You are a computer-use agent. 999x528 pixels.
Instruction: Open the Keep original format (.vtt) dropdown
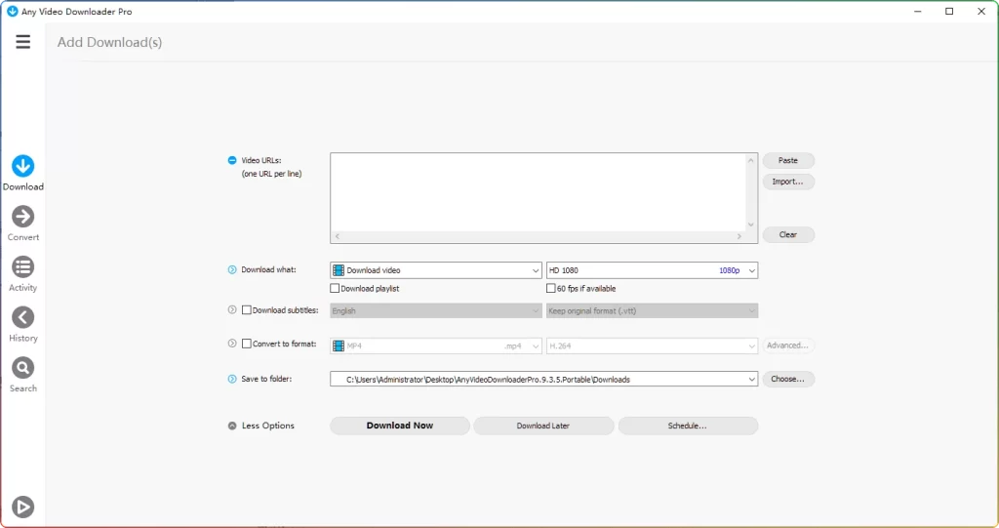pos(652,310)
